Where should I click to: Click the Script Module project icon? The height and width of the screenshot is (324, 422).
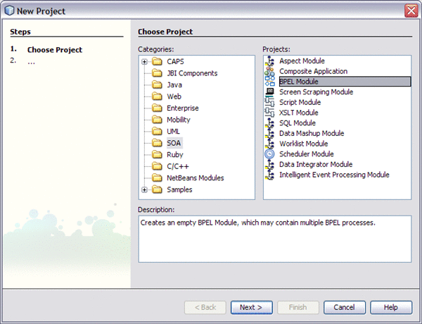pos(269,102)
